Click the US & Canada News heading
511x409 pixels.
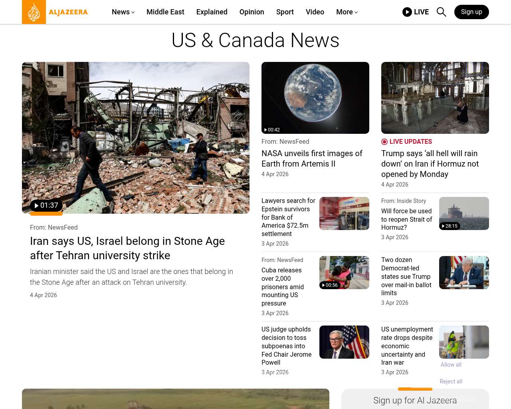coord(255,40)
